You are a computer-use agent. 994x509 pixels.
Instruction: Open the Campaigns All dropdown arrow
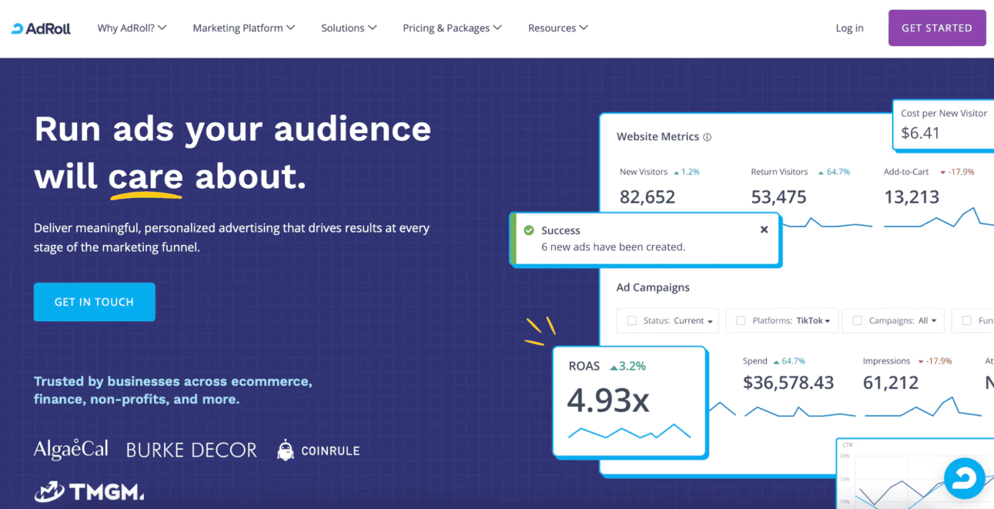click(x=934, y=321)
